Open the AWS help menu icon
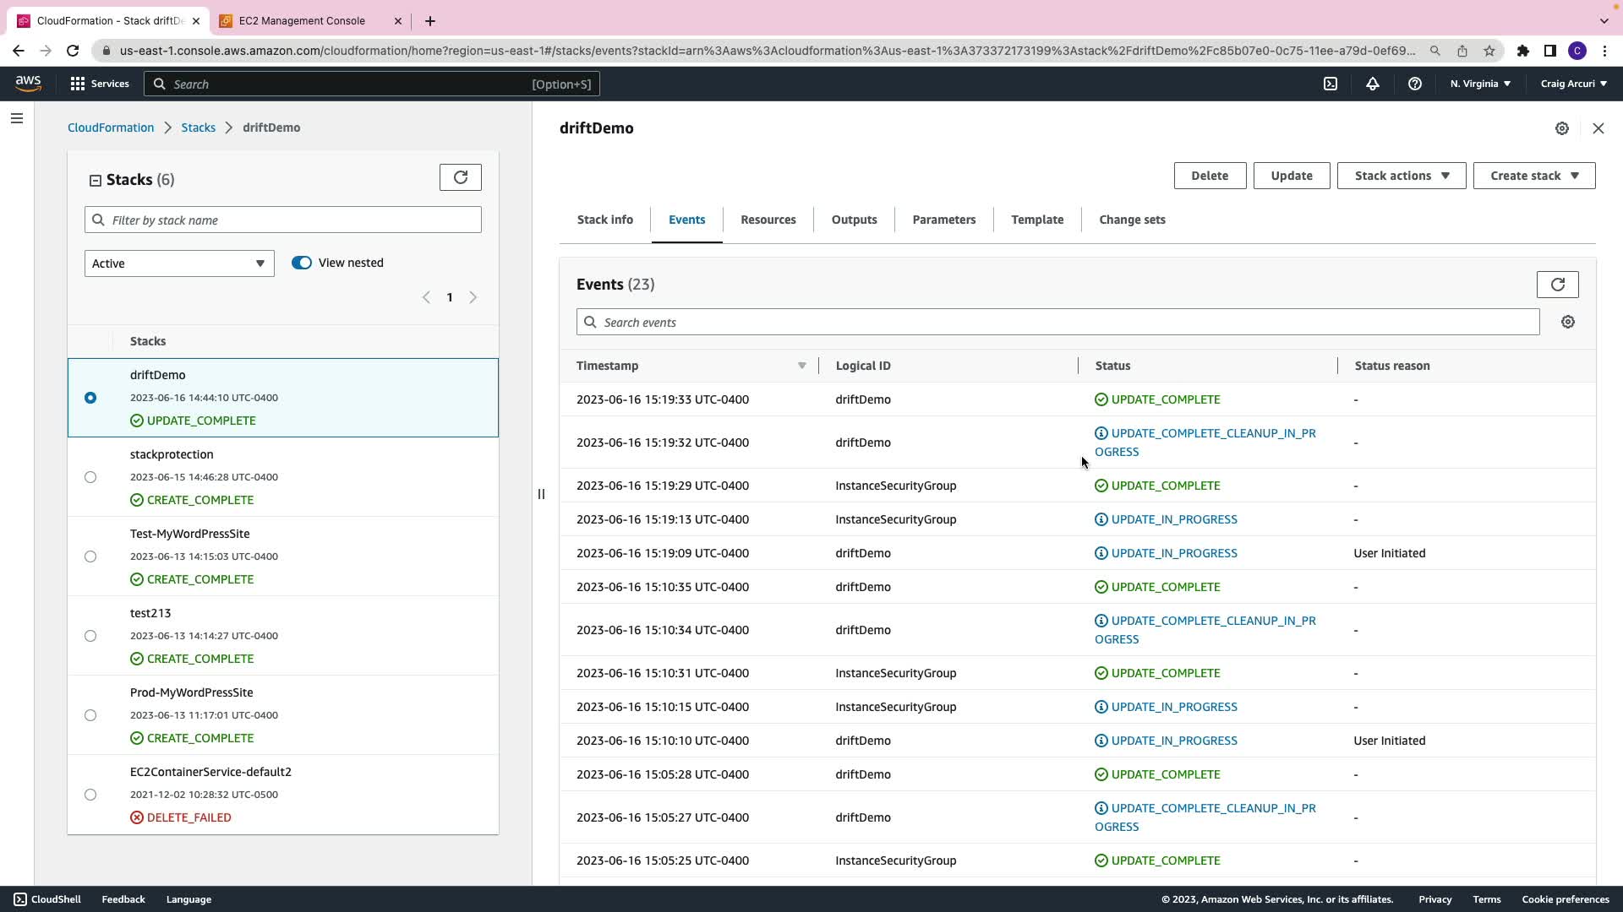The height and width of the screenshot is (912, 1623). coord(1414,84)
